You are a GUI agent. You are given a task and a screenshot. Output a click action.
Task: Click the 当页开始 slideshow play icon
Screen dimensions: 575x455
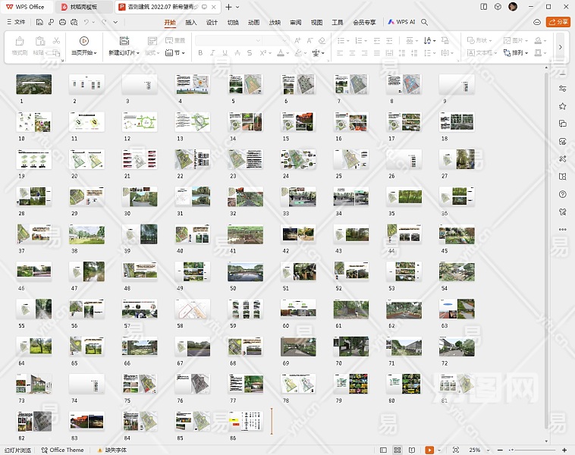tap(83, 41)
